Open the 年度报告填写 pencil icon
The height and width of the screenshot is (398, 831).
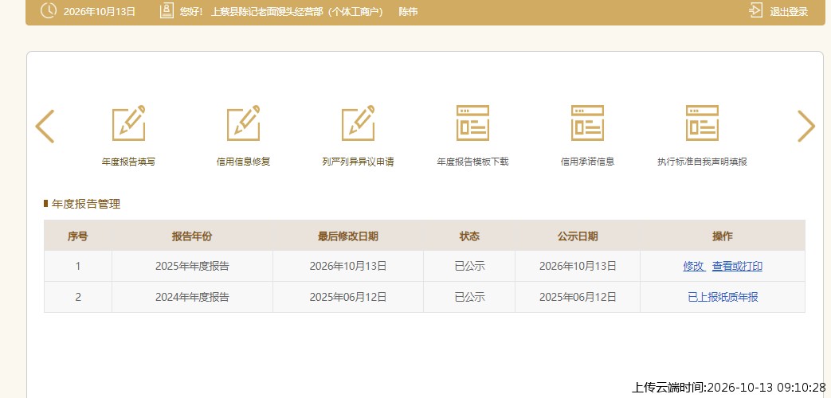click(129, 123)
